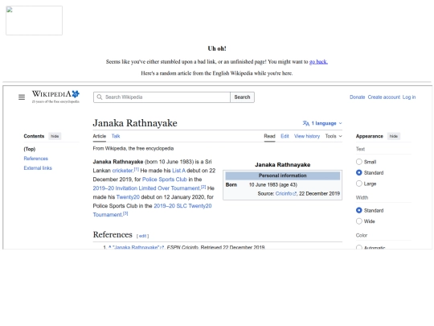This screenshot has width=434, height=326.
Task: Click into the Search Wikipedia field
Action: click(162, 97)
